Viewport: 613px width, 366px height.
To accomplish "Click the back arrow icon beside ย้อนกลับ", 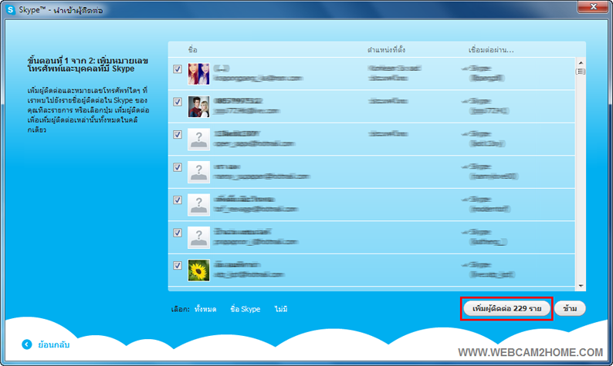I will coord(27,344).
